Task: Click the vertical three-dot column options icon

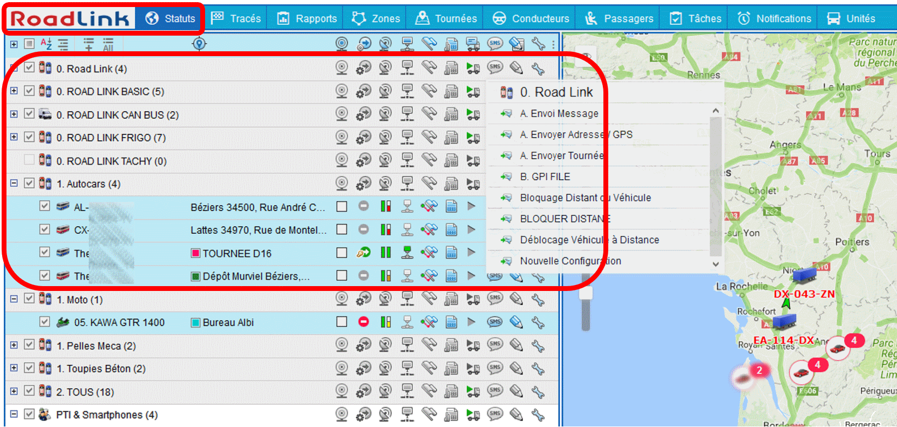Action: point(553,44)
